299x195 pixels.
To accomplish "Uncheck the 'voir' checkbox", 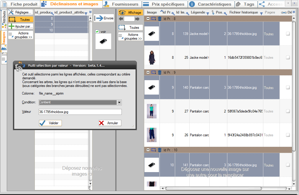I will tap(97, 32).
